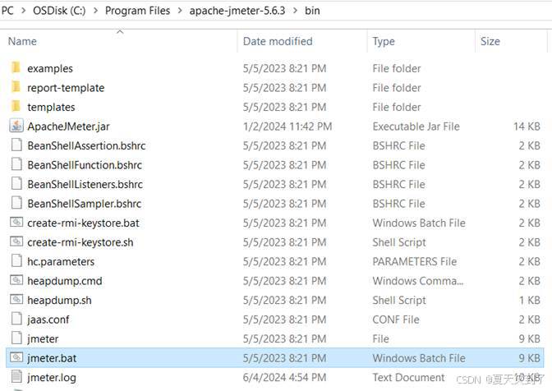Select BeanShellListeners.bshrc file name
552x391 pixels.
click(85, 185)
